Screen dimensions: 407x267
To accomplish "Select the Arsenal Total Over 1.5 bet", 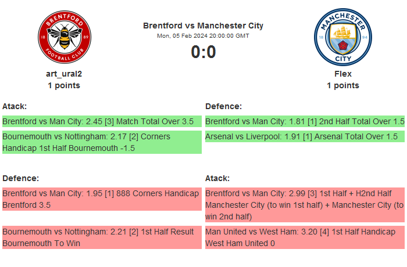I will click(305, 136).
